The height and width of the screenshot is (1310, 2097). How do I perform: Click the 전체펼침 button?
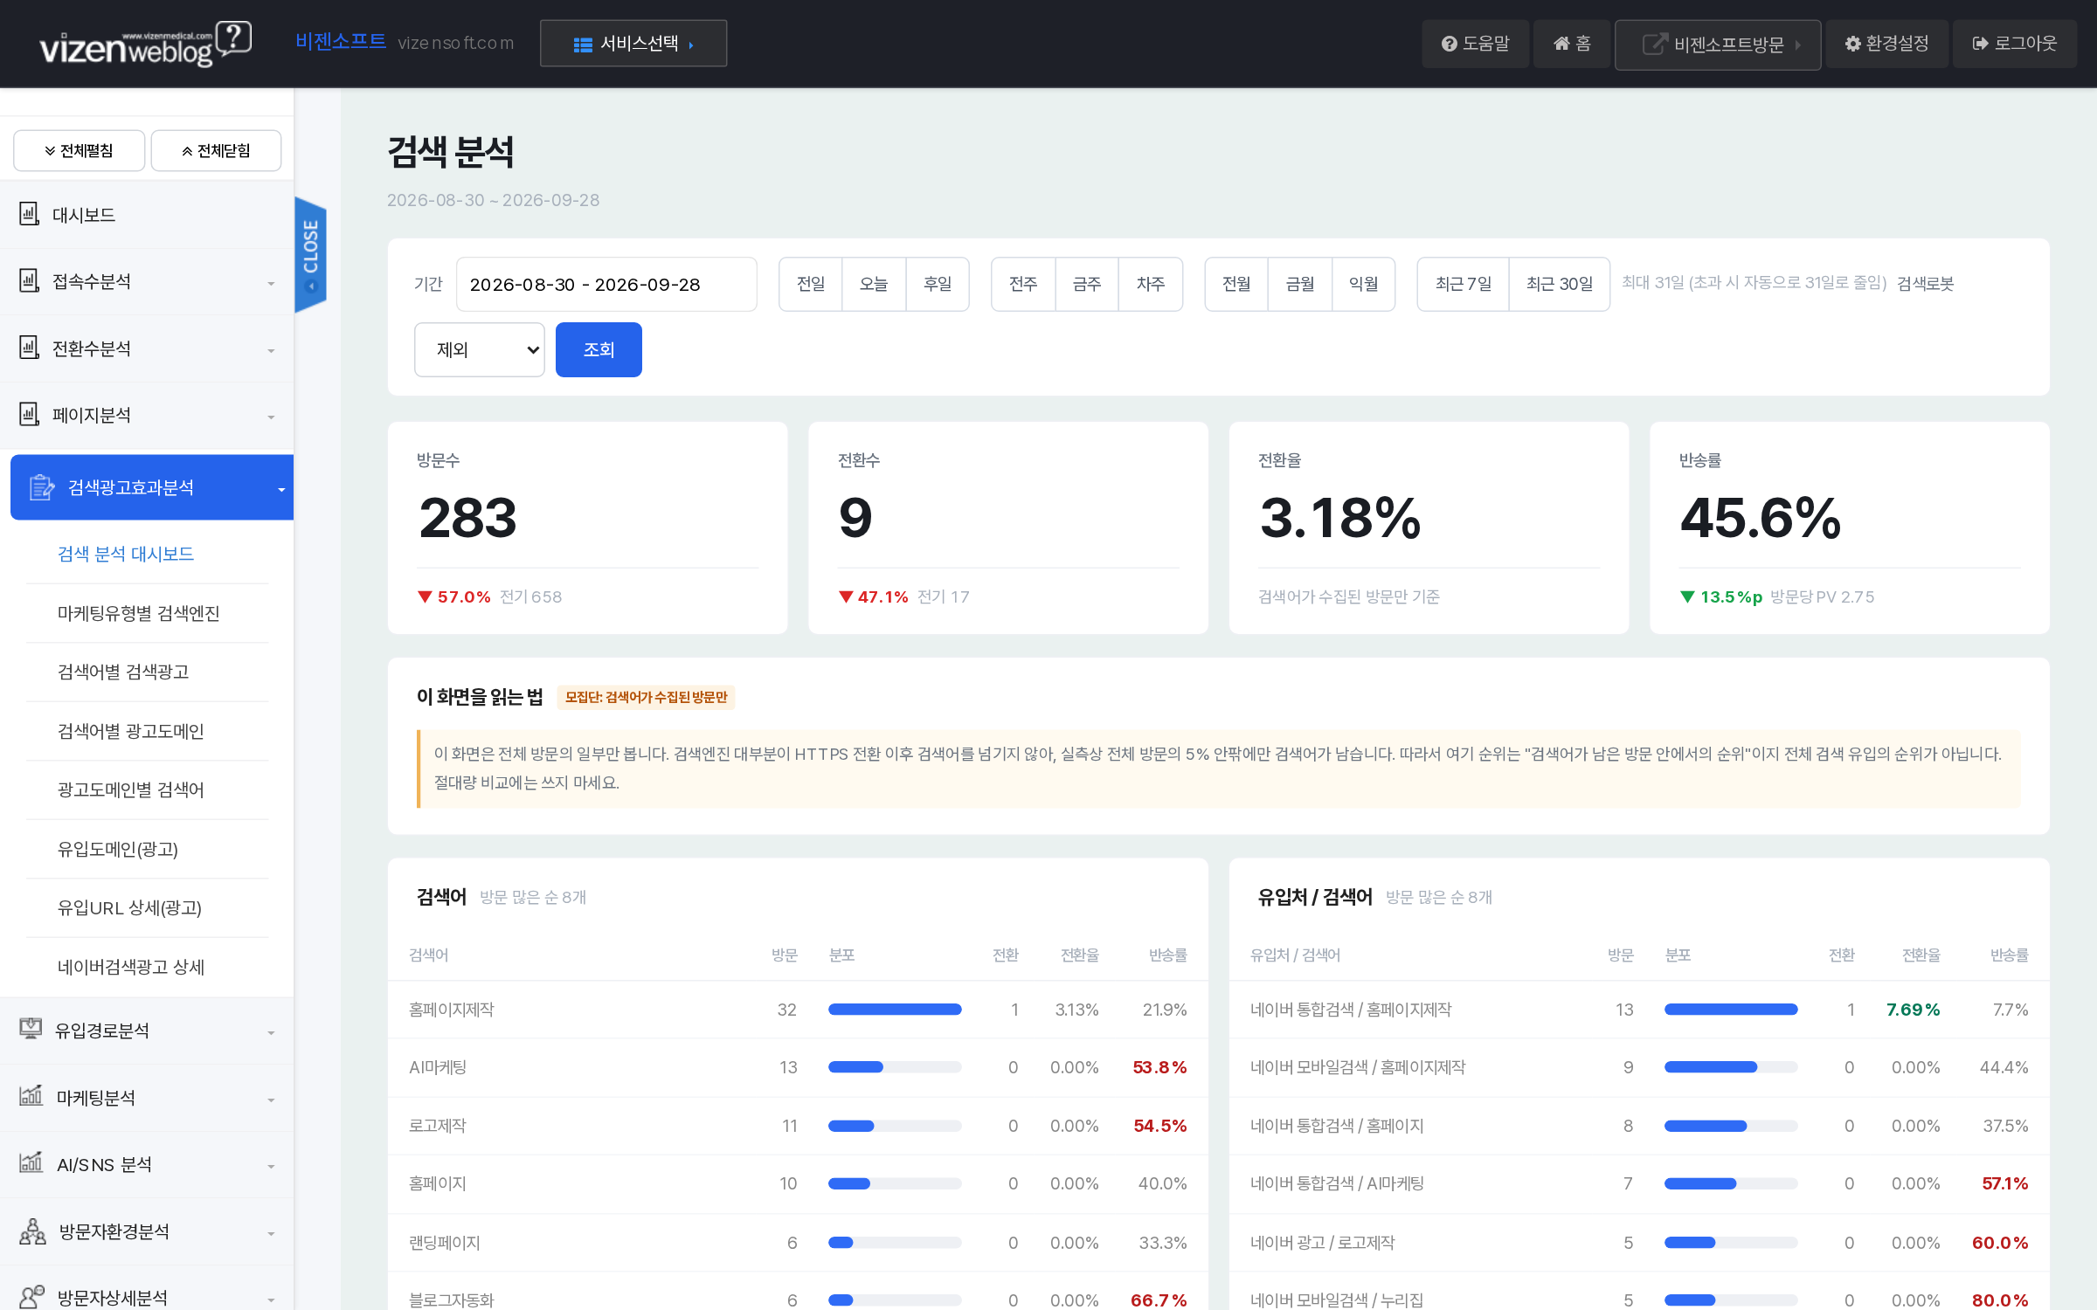pos(80,151)
